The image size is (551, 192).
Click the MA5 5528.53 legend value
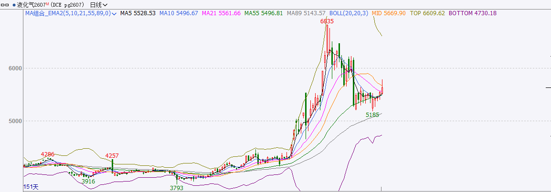(138, 13)
